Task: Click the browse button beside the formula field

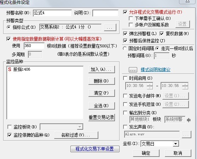Action: click(110, 27)
